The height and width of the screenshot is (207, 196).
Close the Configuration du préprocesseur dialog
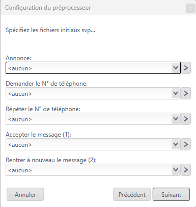[190, 8]
